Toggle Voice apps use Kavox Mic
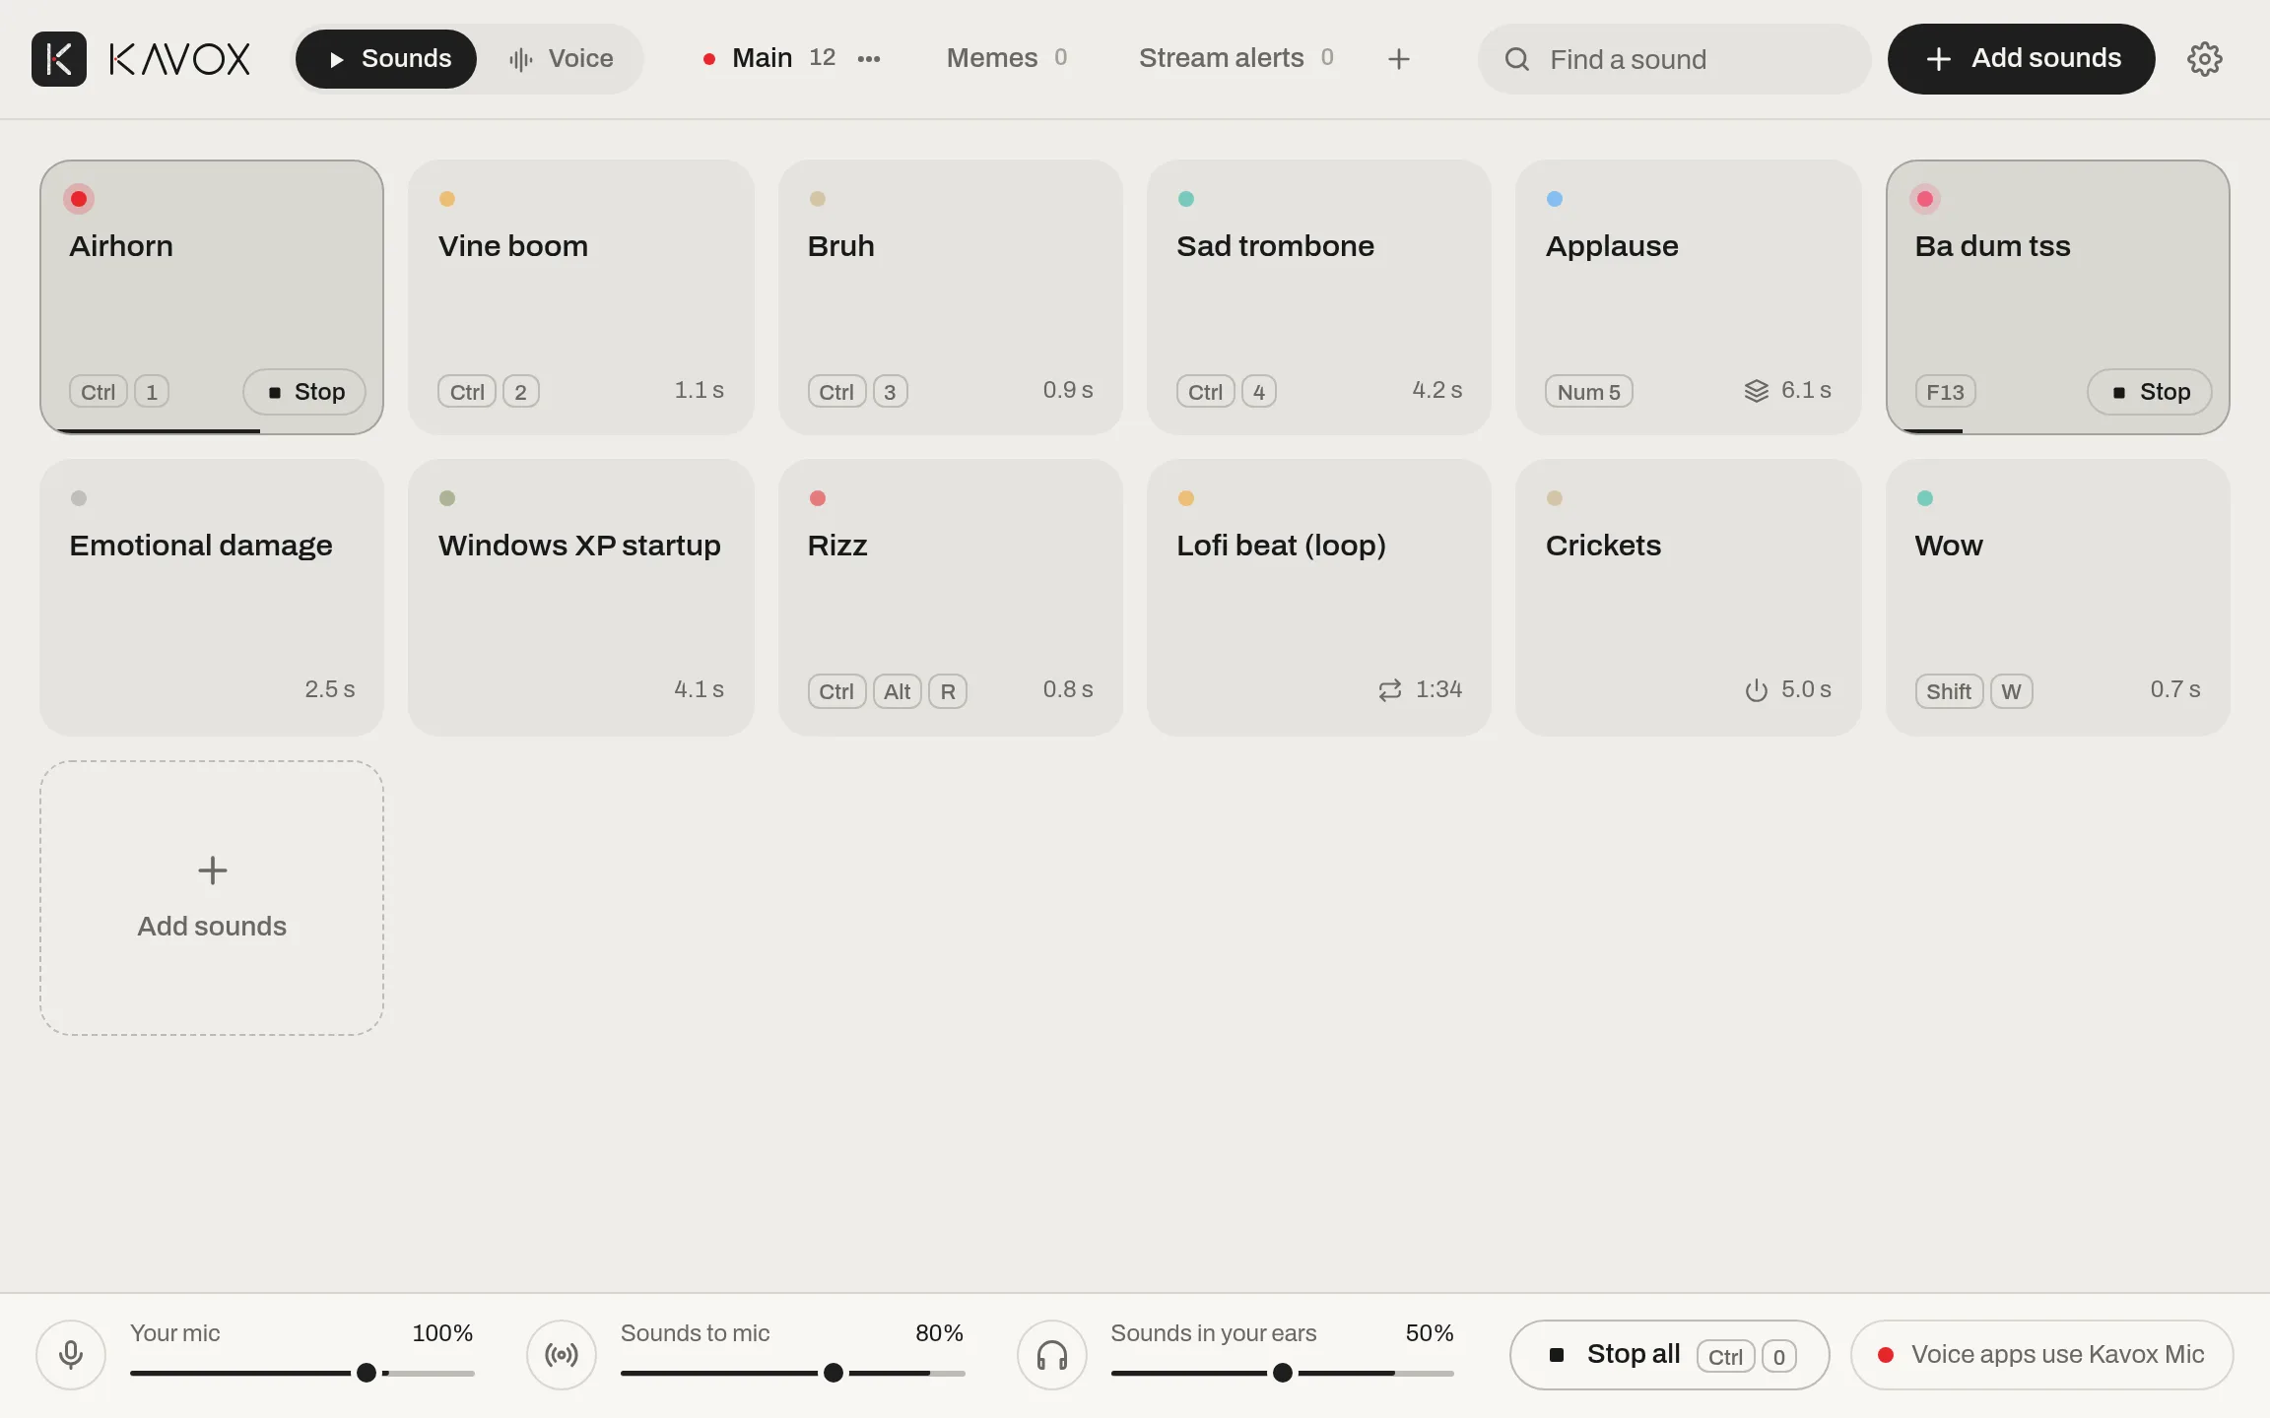The image size is (2270, 1418). point(2041,1355)
